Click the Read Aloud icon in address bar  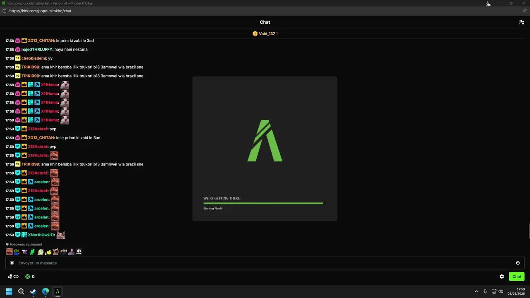(x=525, y=11)
